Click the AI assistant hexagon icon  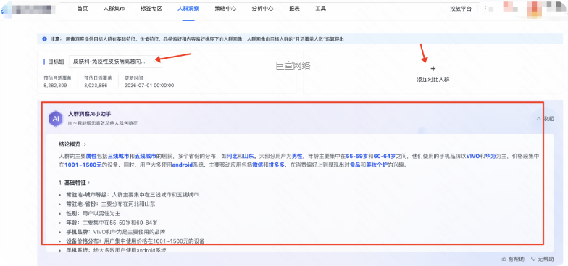56,119
